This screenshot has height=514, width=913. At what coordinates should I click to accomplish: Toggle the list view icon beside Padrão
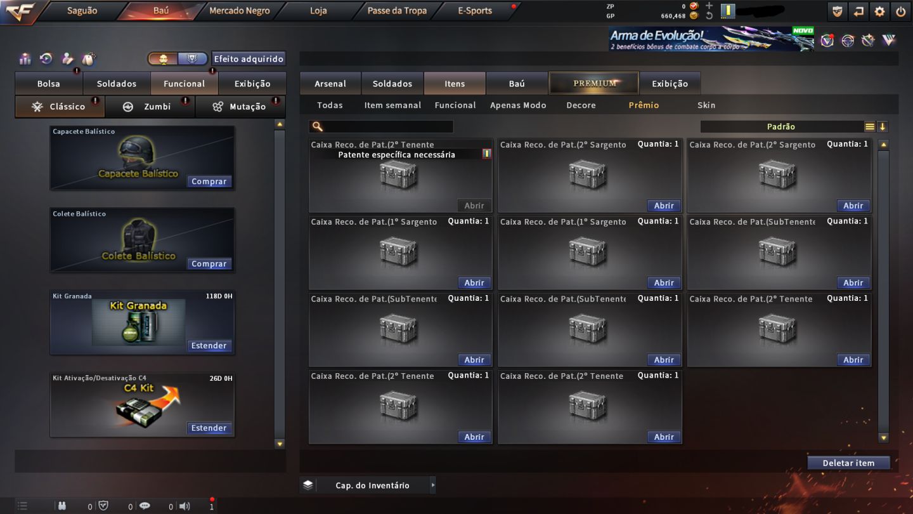870,127
